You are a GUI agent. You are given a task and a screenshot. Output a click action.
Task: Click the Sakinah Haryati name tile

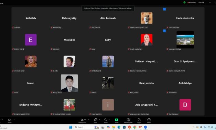pos(147,62)
